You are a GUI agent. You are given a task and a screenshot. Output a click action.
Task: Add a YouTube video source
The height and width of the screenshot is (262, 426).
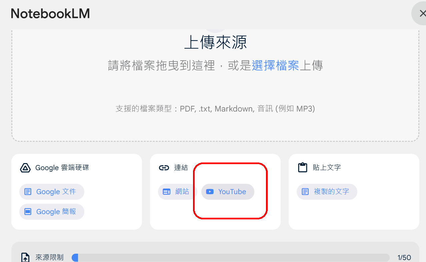pyautogui.click(x=228, y=192)
